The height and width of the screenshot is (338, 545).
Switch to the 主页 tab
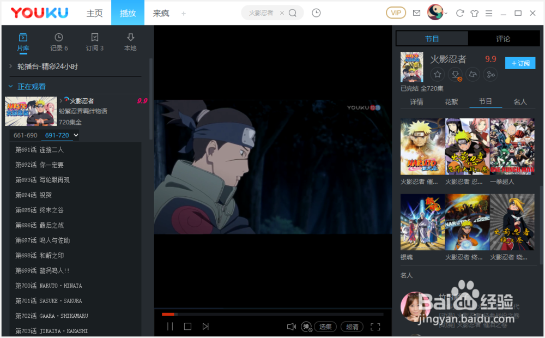(x=94, y=13)
